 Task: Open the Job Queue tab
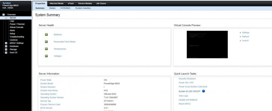coord(101,4)
